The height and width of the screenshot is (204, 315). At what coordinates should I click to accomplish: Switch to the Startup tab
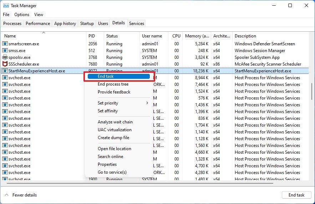point(87,24)
